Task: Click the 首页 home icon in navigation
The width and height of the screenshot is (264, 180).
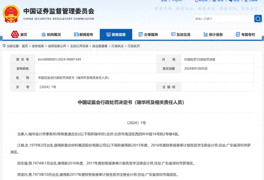Action: pos(15,34)
